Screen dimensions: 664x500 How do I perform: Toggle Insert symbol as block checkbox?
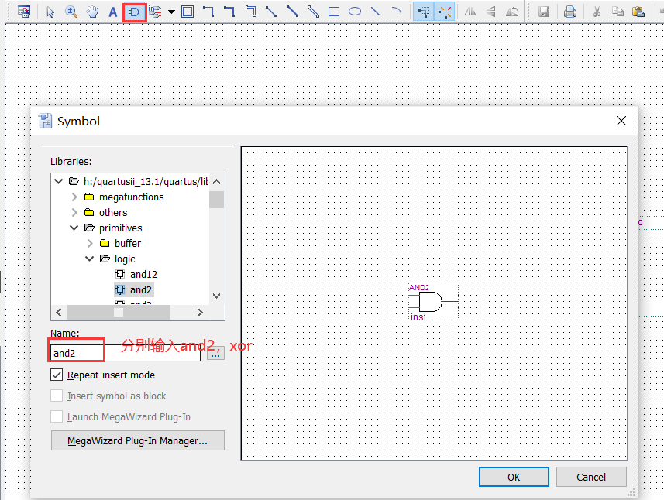57,396
